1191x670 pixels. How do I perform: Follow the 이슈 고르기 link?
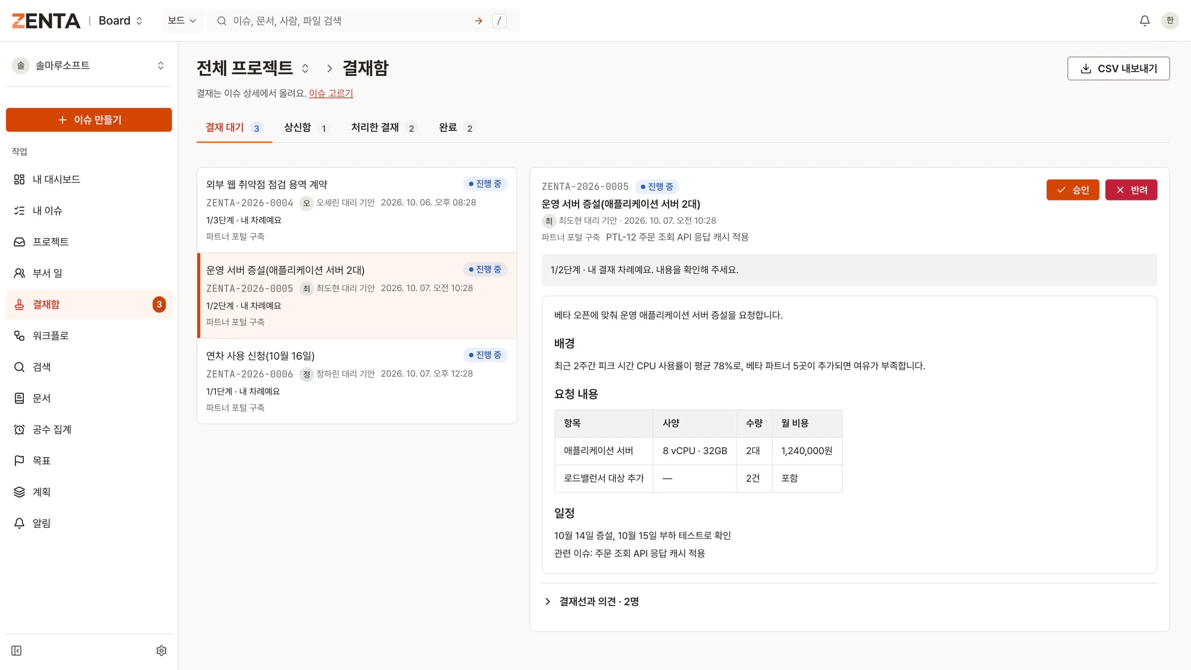click(x=331, y=93)
